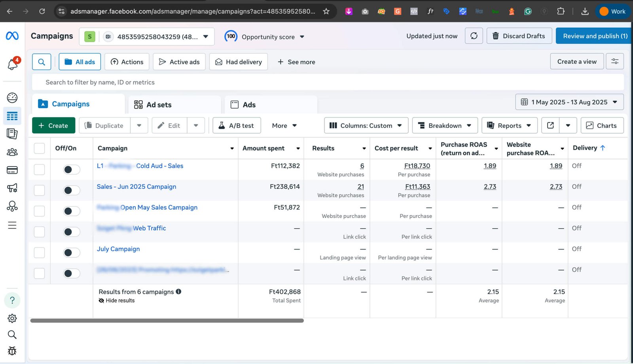Open the July Campaign link

118,249
